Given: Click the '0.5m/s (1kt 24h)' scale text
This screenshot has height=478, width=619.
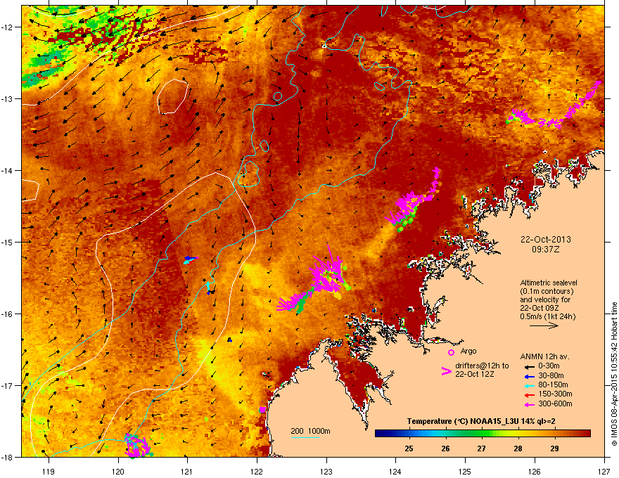Looking at the screenshot, I should click(x=547, y=316).
